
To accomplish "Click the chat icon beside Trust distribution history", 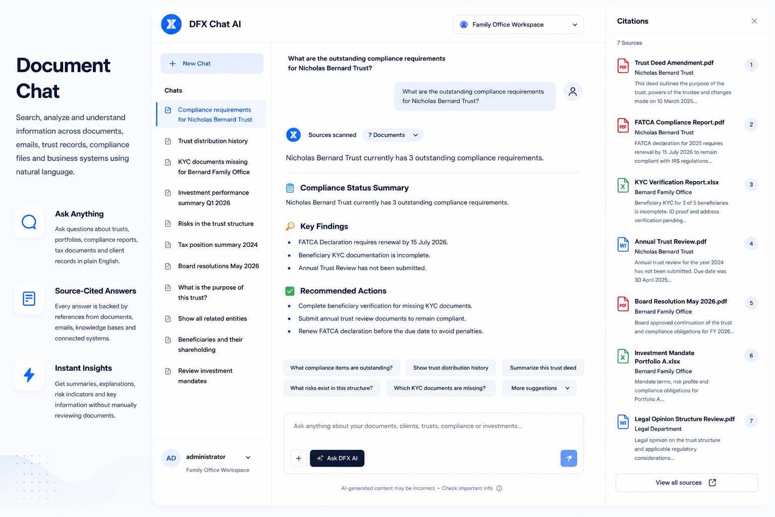I will [168, 141].
